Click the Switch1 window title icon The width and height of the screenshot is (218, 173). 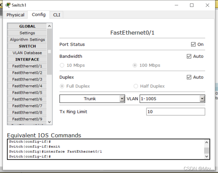coord(8,5)
